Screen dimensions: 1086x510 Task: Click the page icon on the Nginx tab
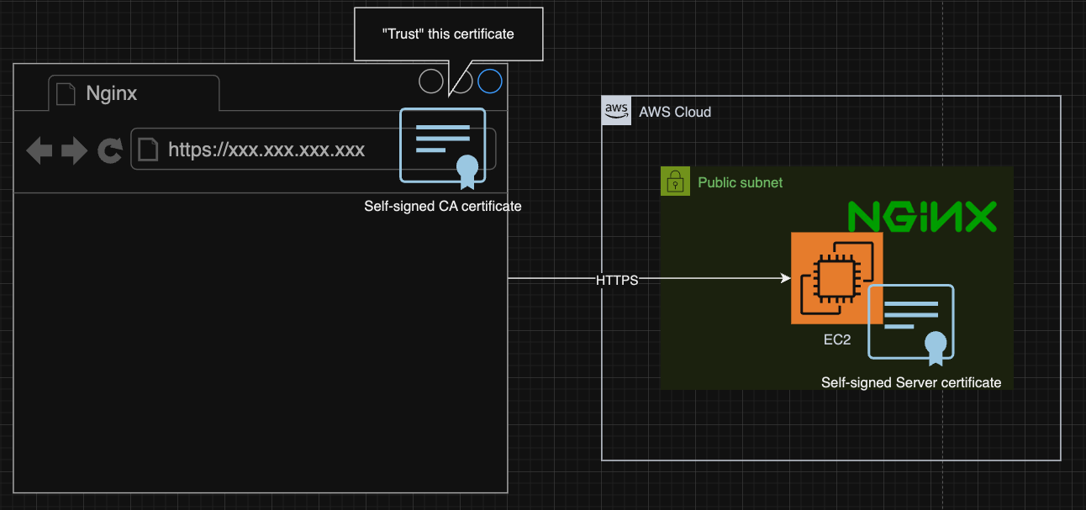(x=66, y=93)
